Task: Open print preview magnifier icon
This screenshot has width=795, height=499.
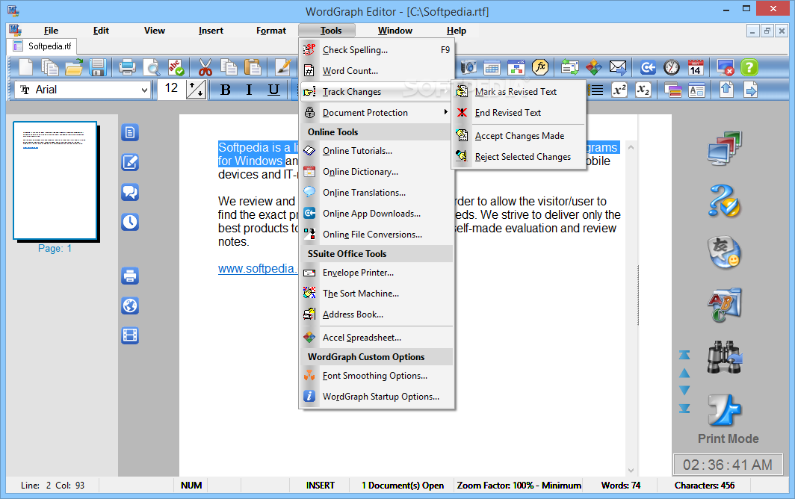Action: [151, 67]
